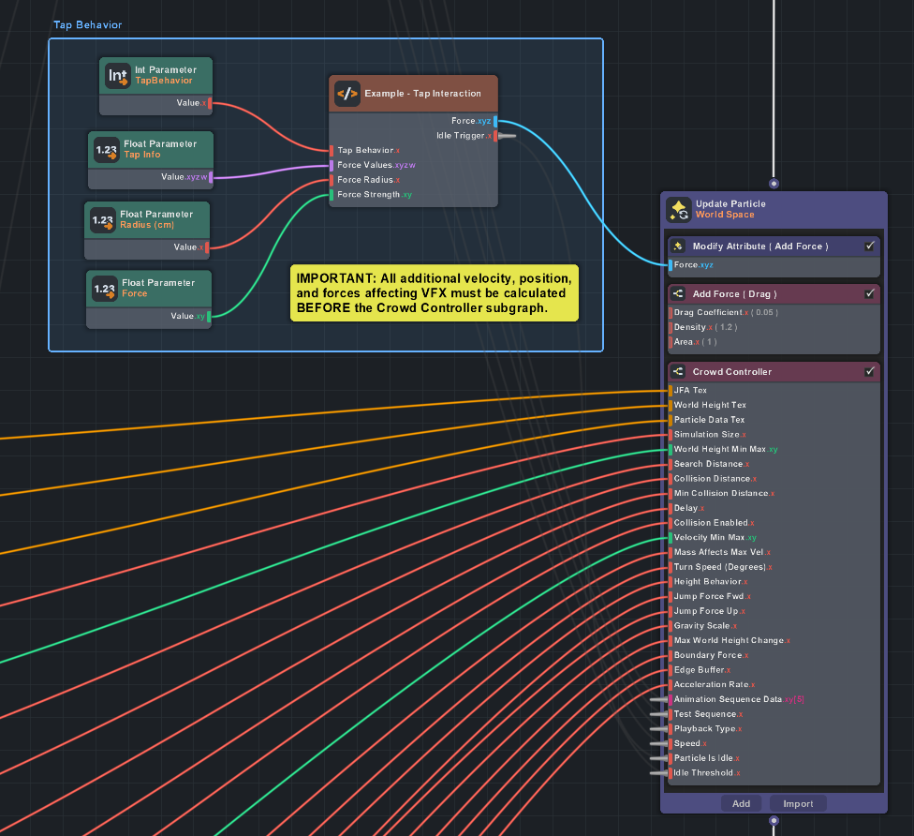The image size is (914, 836).
Task: Click the Add Force (Drag) block icon
Action: [x=678, y=294]
